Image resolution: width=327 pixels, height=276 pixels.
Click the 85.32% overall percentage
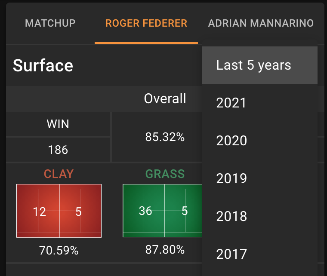[165, 137]
